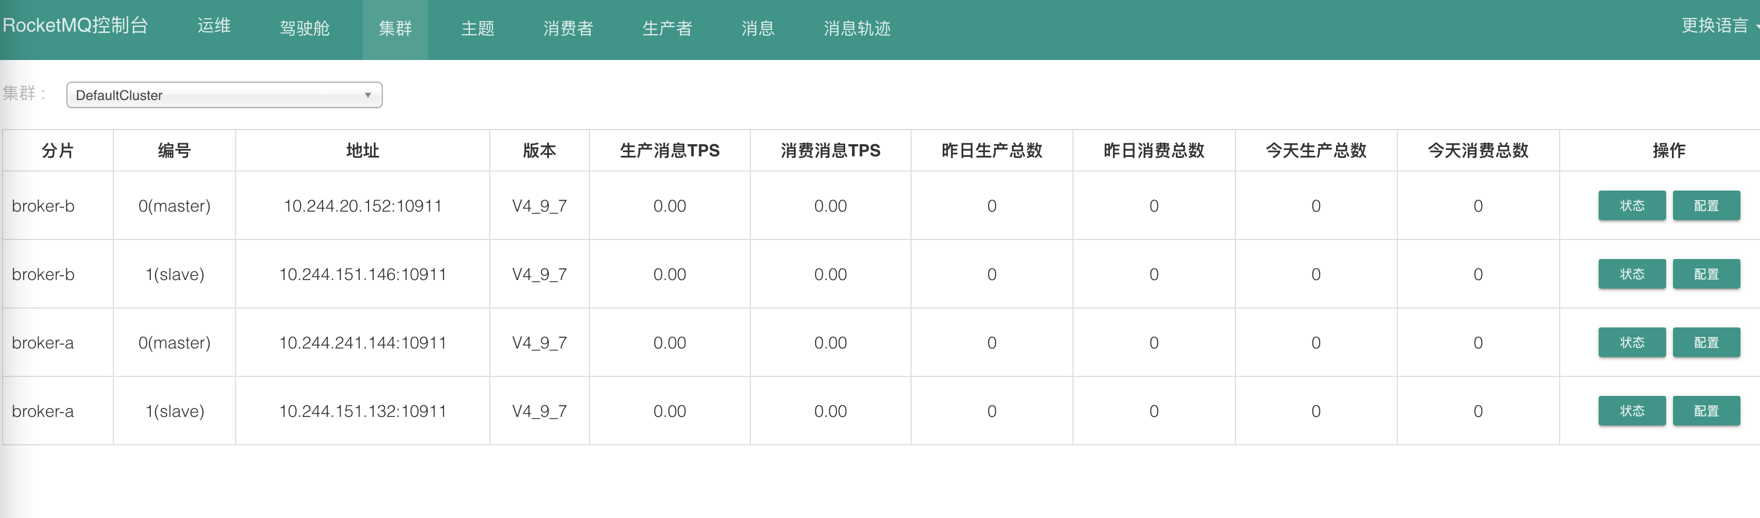
Task: Open 配置 for broker-a master
Action: tap(1706, 342)
